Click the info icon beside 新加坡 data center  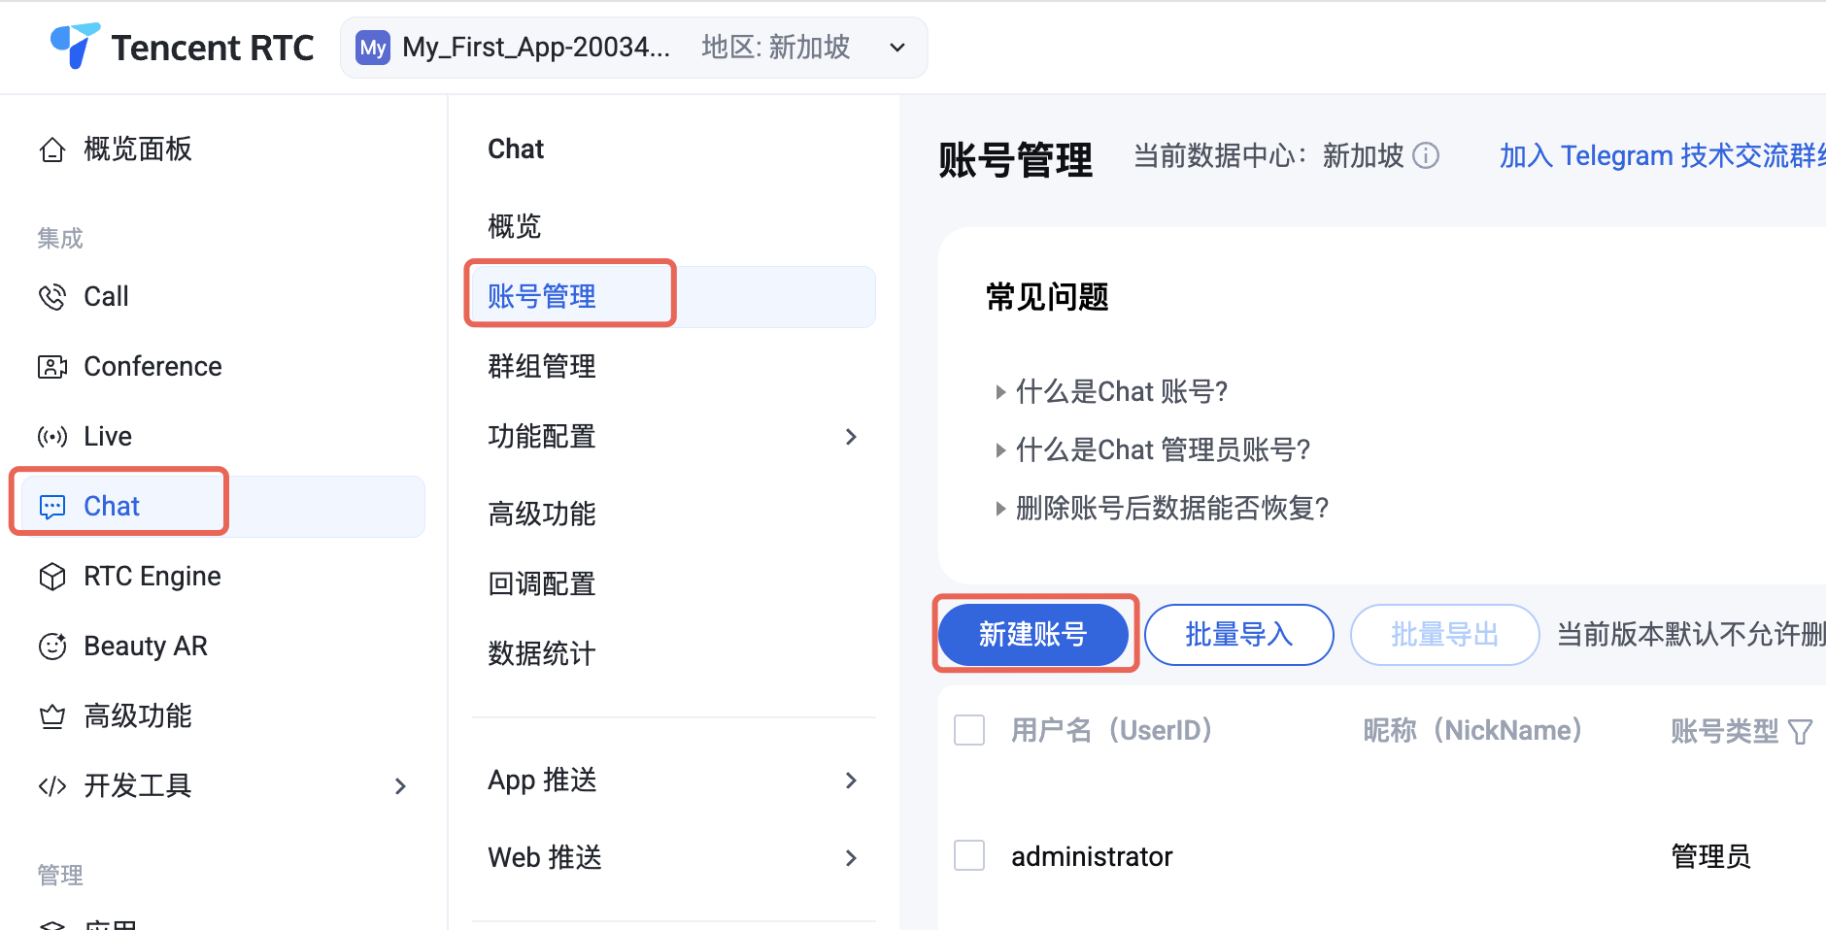[x=1426, y=155]
